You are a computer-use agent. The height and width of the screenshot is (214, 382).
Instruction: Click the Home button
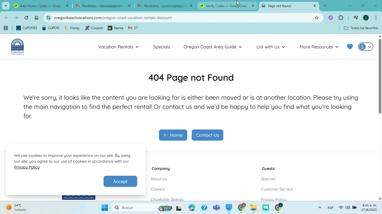tap(173, 135)
